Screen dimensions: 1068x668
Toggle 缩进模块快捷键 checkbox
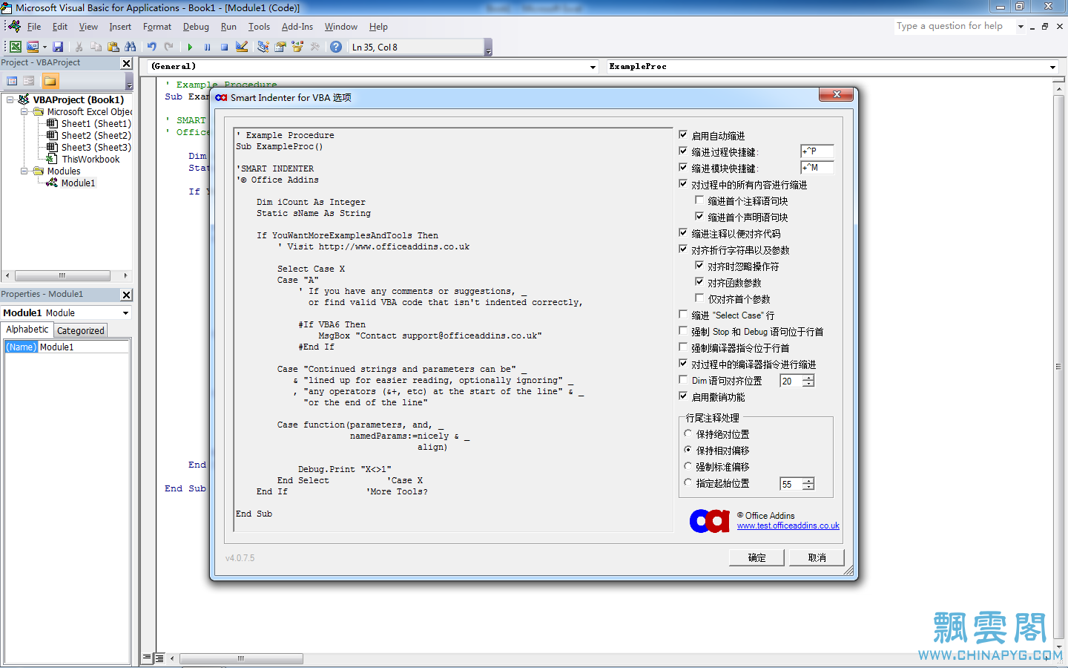tap(683, 168)
